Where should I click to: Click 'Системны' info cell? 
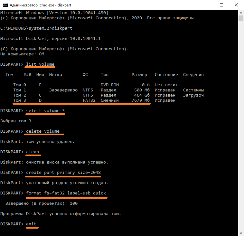pos(193,90)
